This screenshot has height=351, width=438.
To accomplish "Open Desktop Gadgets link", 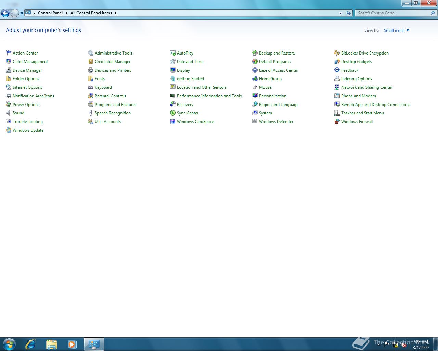I will tap(356, 62).
